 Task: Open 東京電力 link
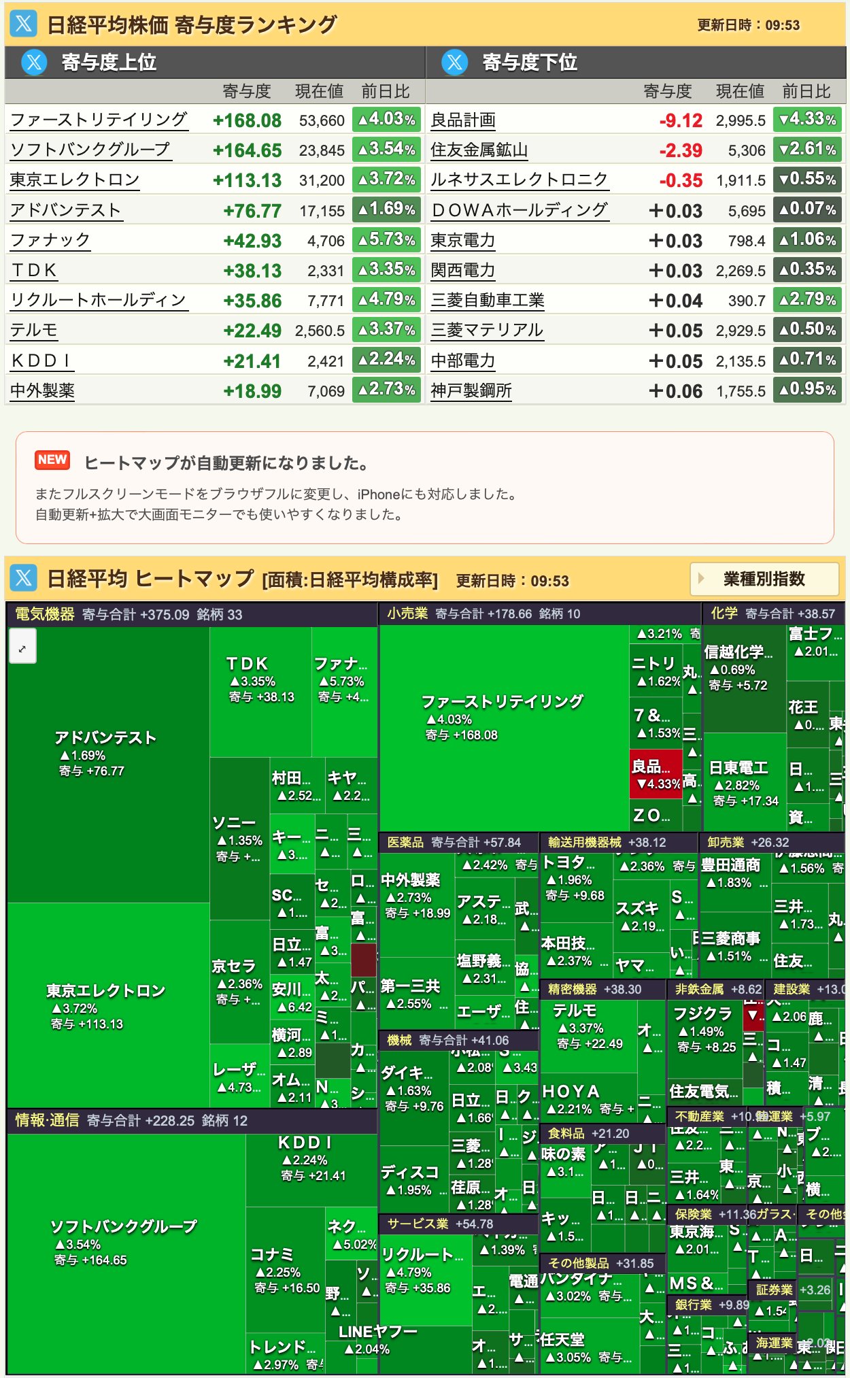pyautogui.click(x=463, y=240)
